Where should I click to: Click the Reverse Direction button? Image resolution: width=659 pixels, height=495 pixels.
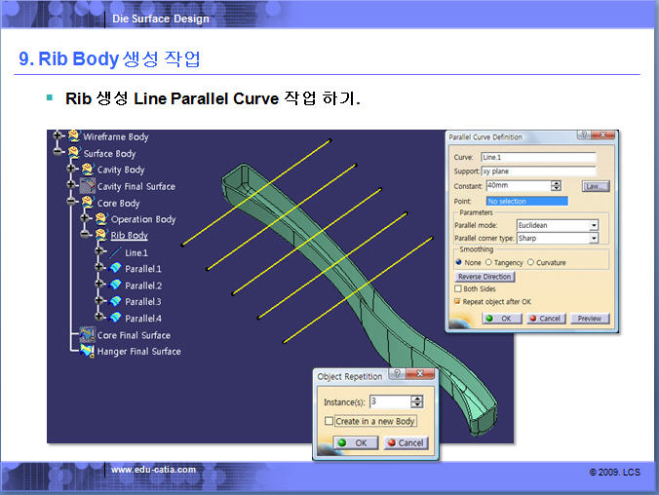pyautogui.click(x=485, y=277)
